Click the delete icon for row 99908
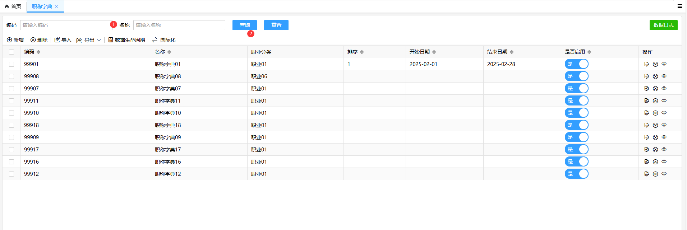687x230 pixels. coord(655,76)
